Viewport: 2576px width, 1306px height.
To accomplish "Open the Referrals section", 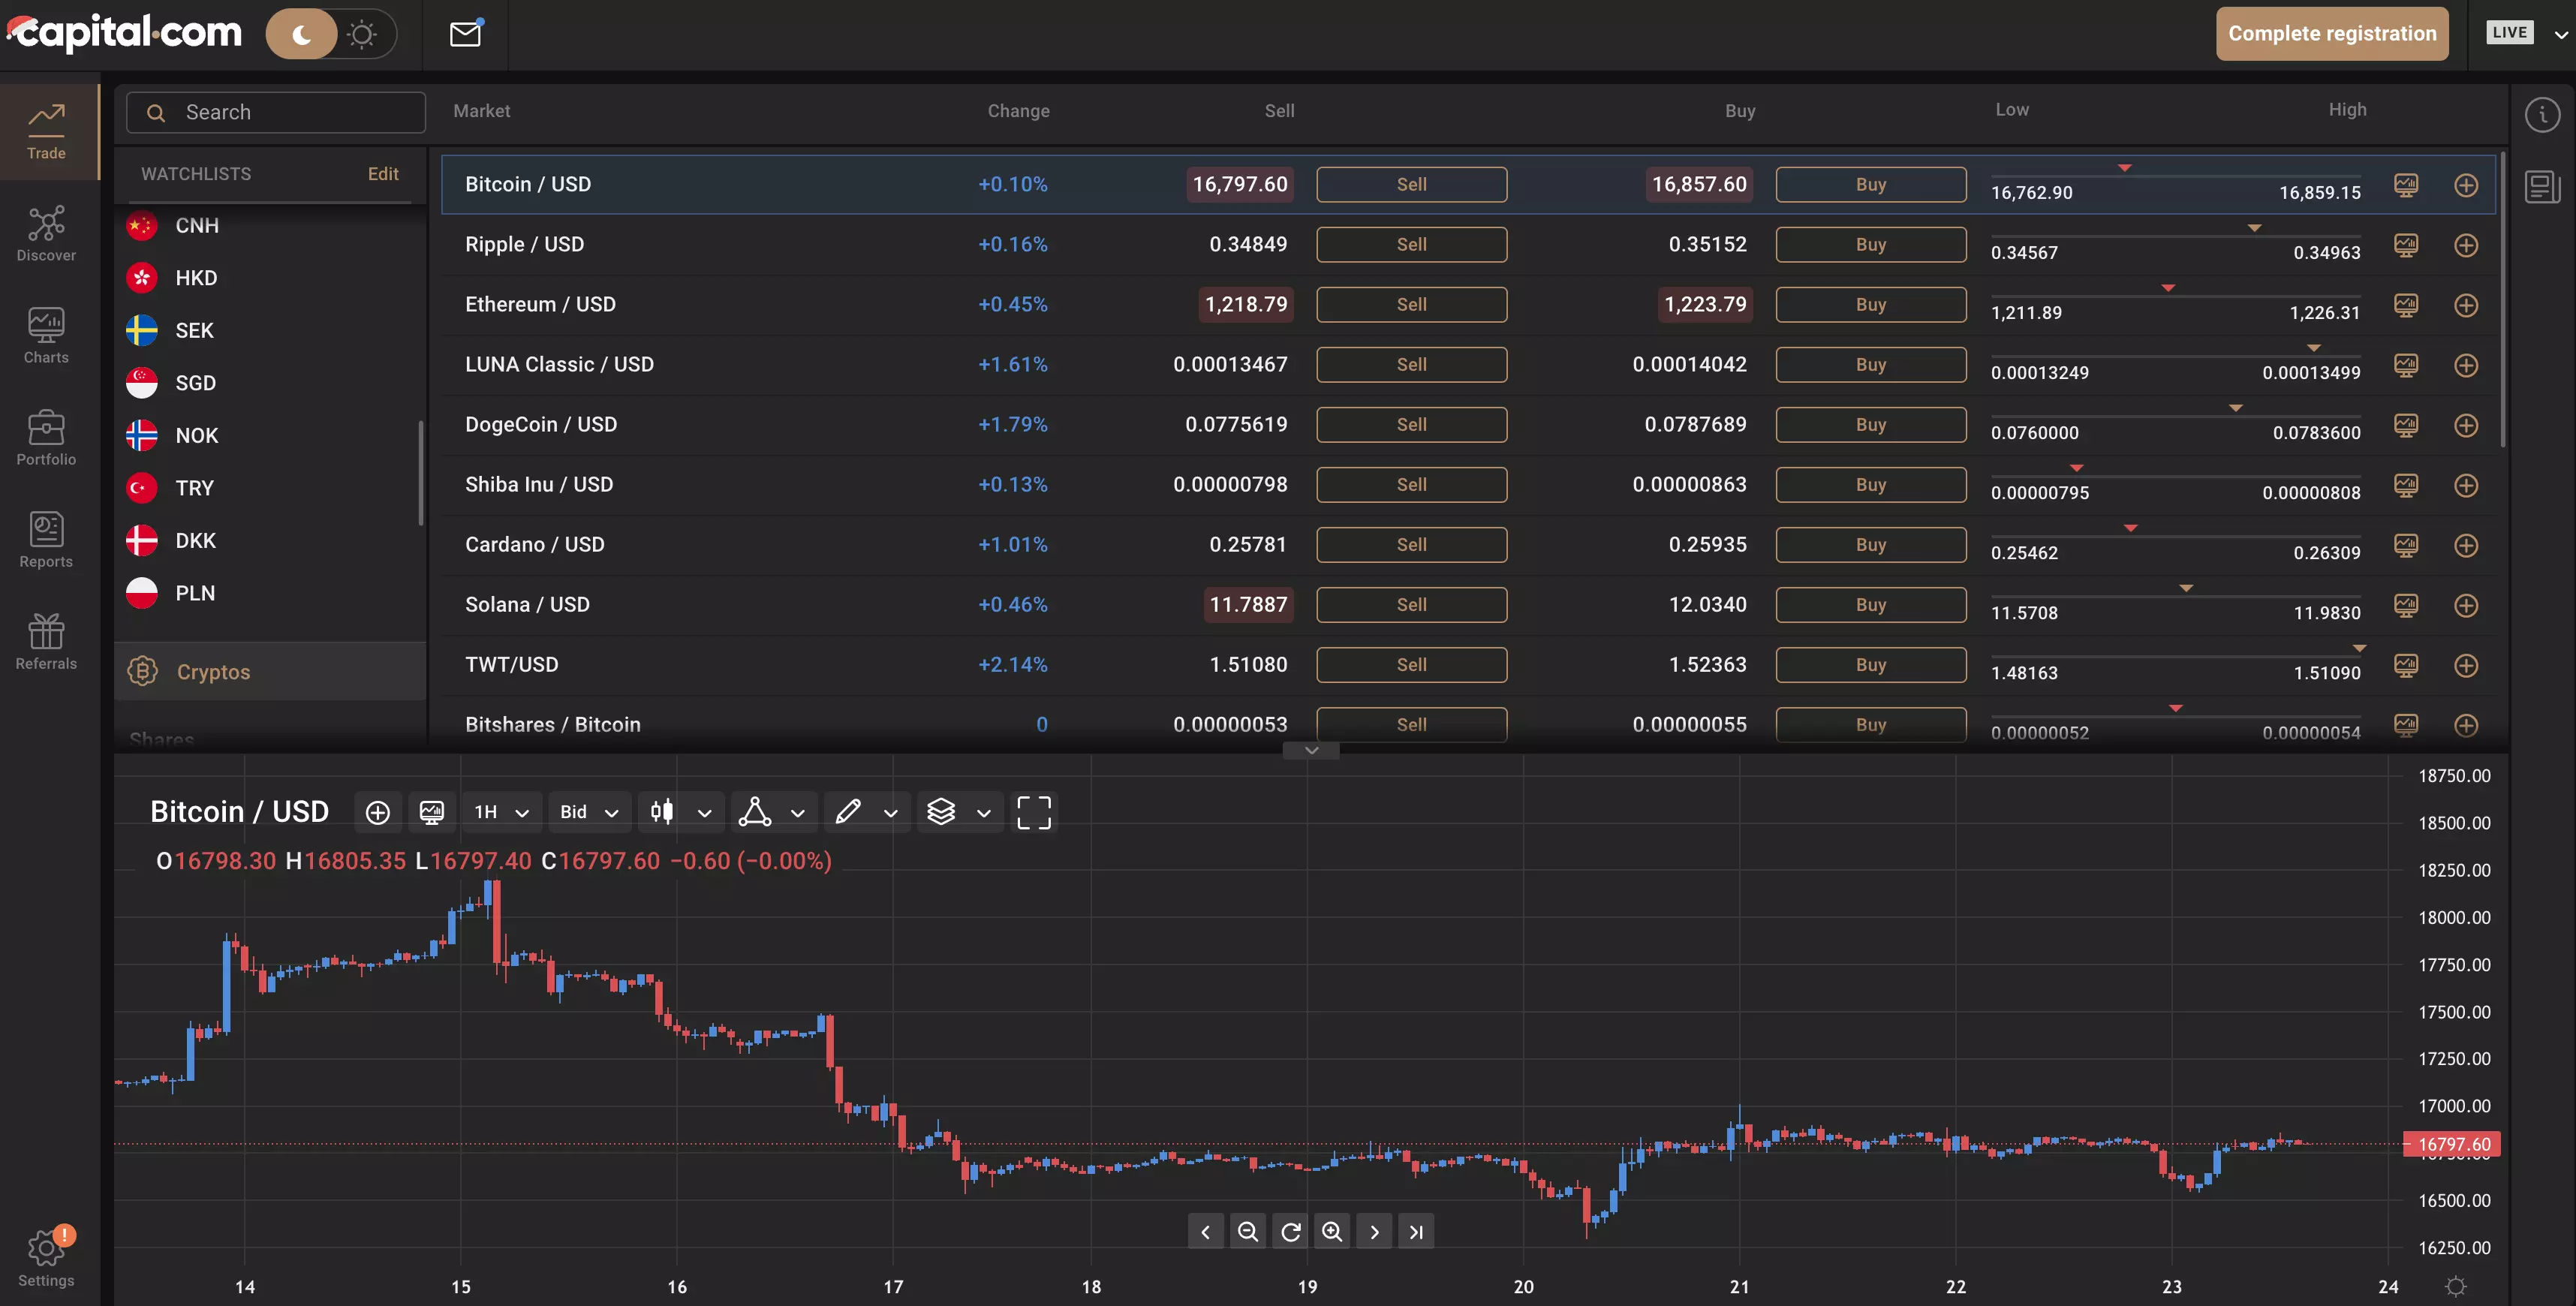I will [x=46, y=642].
